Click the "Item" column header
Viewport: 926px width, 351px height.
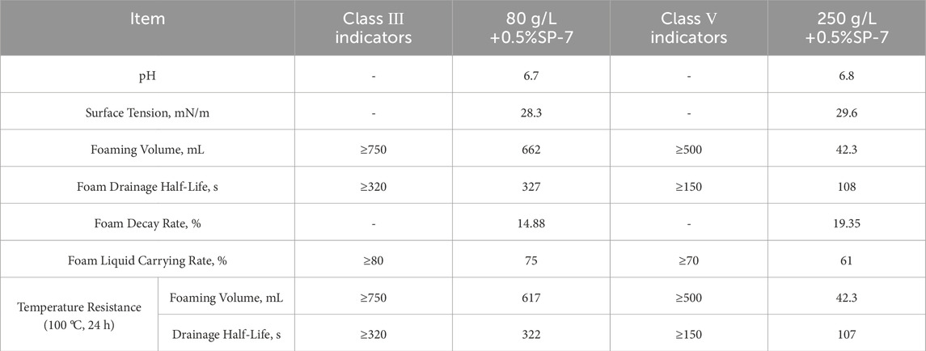click(x=146, y=19)
